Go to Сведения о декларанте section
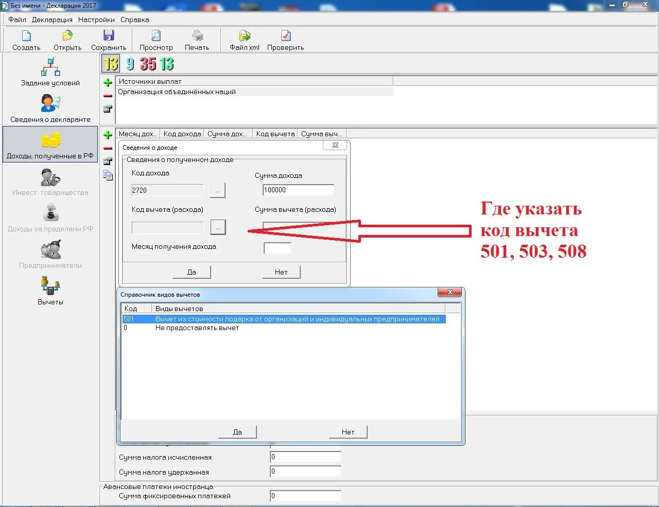 click(50, 108)
